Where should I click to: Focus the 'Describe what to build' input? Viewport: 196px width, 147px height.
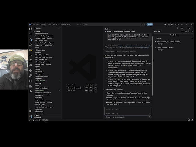tap(128, 110)
